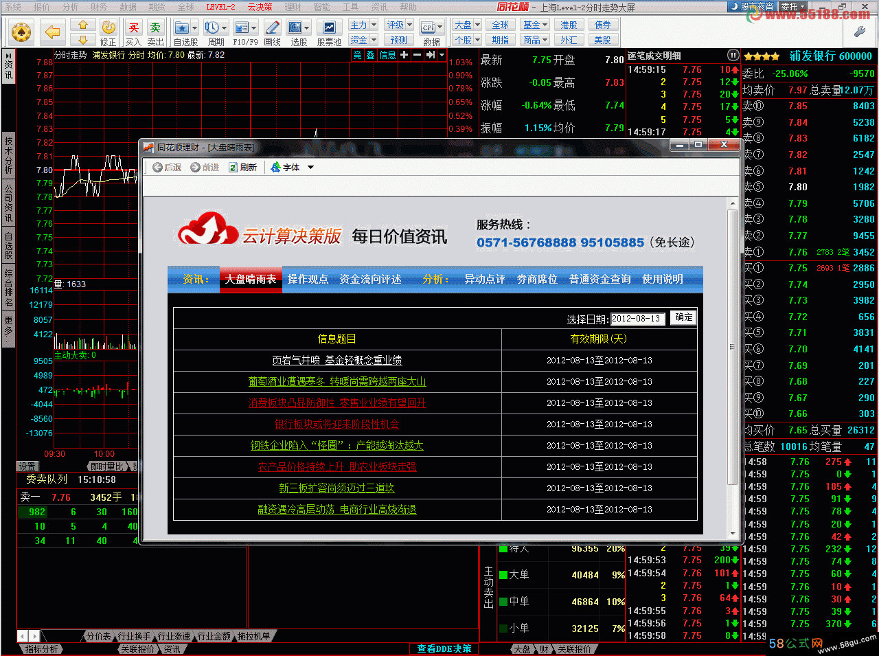
Task: Click the gold poker chip home icon
Action: click(x=22, y=32)
